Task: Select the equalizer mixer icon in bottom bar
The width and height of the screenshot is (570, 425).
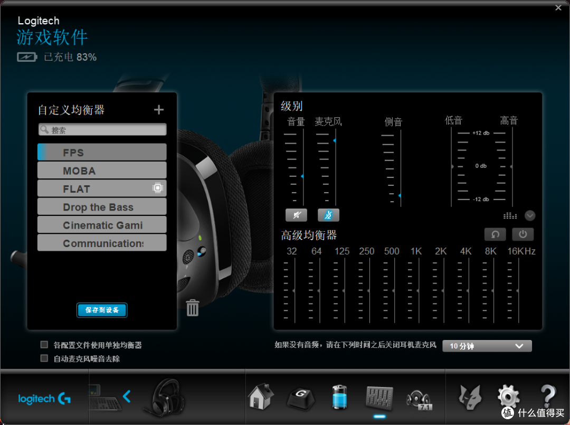Action: [x=379, y=398]
